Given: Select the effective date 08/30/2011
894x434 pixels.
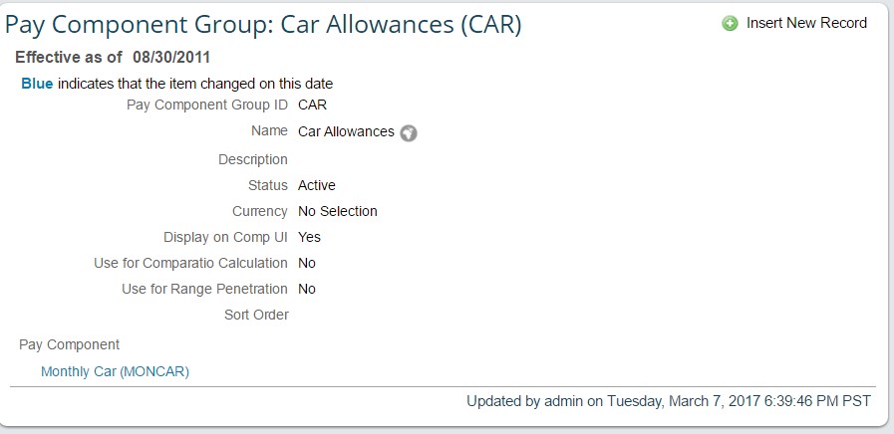Looking at the screenshot, I should [171, 57].
